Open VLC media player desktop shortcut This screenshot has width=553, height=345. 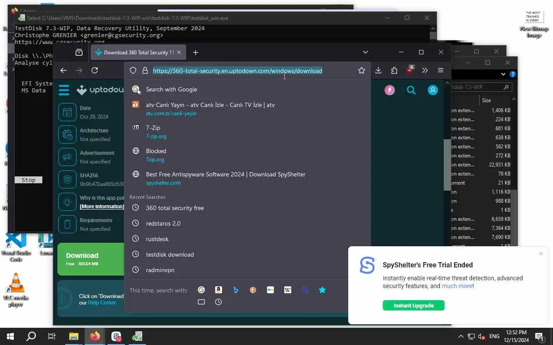tap(16, 290)
